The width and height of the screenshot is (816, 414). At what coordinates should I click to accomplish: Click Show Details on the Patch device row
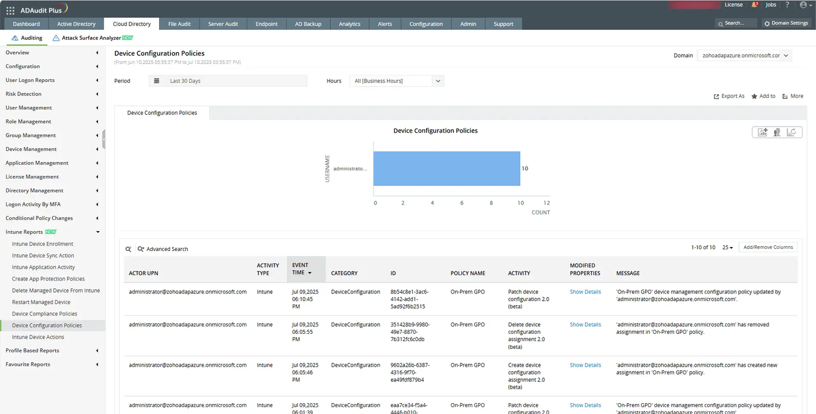pos(585,292)
